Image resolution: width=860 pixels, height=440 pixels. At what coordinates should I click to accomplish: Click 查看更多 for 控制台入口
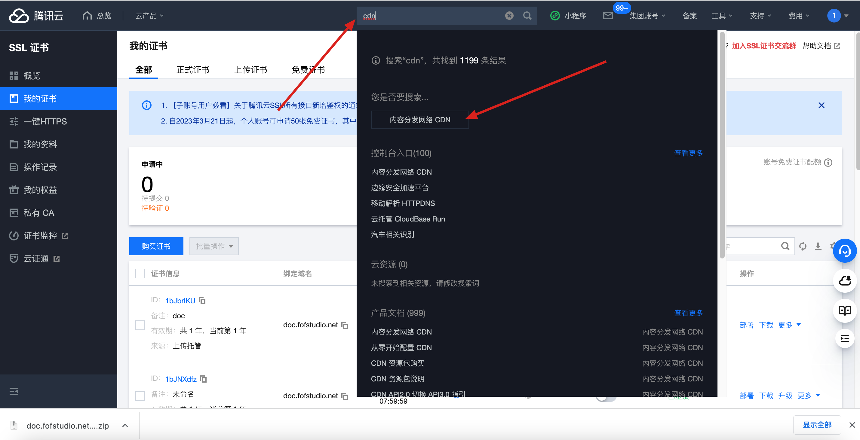pos(688,153)
